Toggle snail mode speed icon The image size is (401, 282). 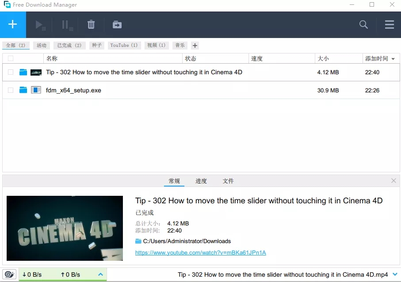(x=9, y=274)
